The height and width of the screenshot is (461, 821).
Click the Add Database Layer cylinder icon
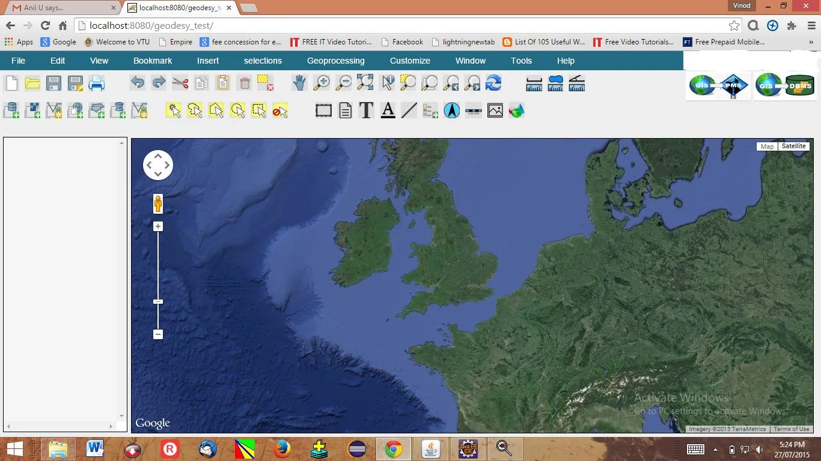[11, 110]
